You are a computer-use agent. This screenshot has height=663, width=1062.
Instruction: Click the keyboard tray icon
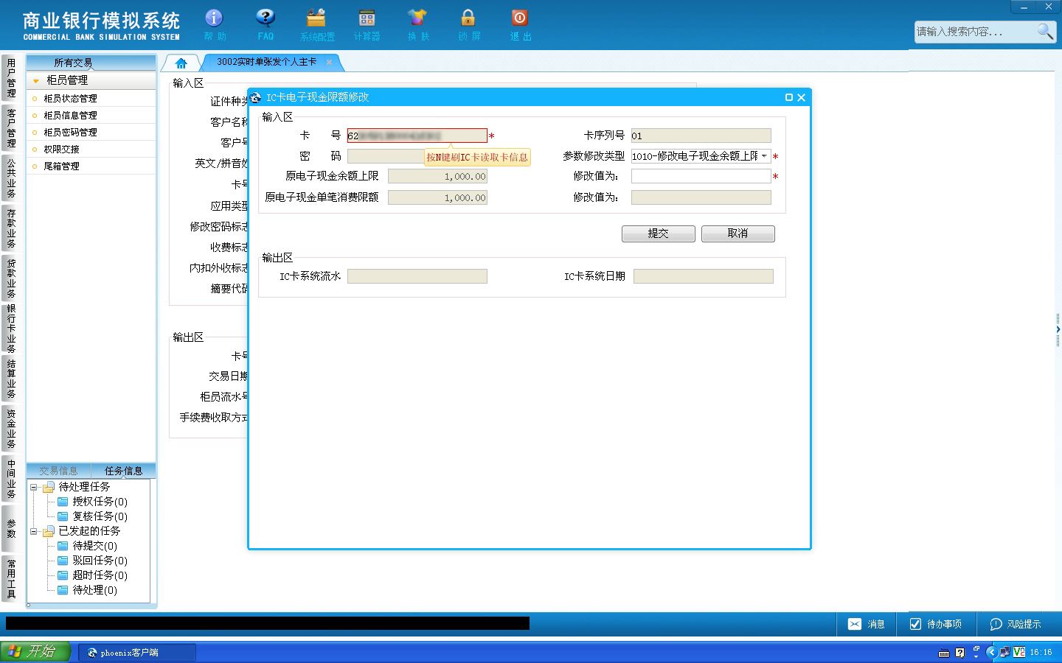943,653
